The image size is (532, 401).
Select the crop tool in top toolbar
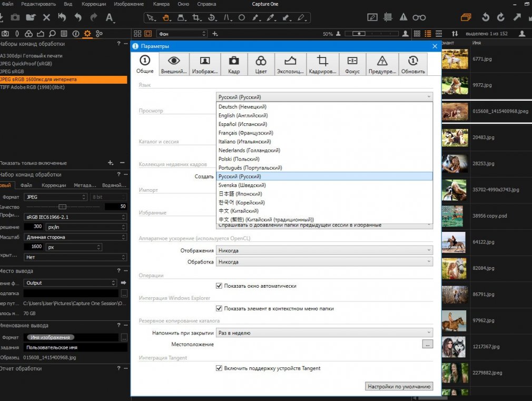coord(196,18)
